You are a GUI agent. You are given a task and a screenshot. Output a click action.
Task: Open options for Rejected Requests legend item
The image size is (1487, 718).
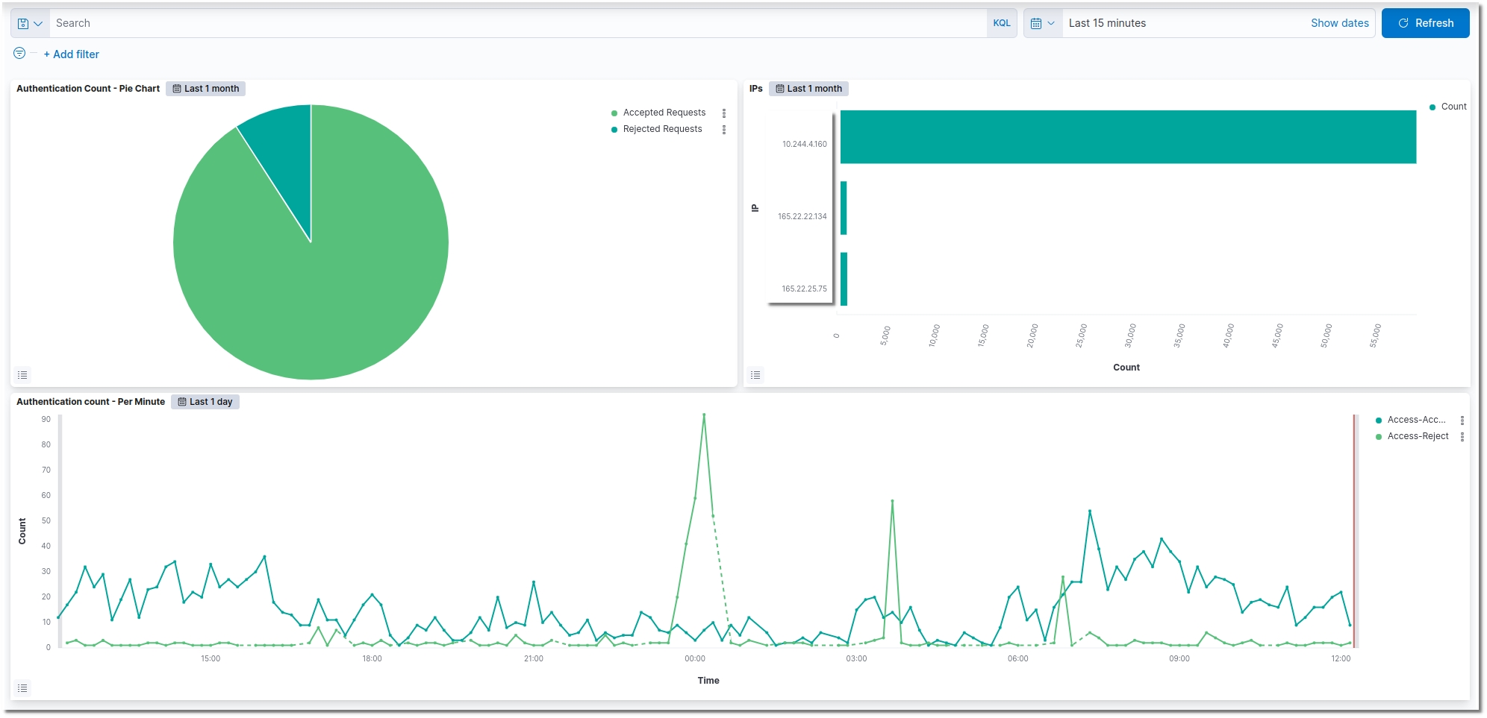(x=723, y=130)
